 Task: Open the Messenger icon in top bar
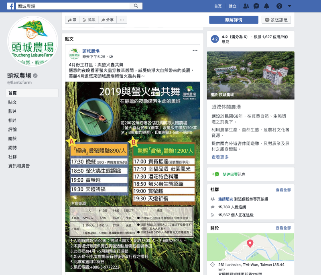pos(256,6)
